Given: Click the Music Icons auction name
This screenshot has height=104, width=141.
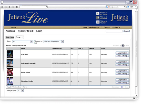Looking at the screenshot, I should click(x=25, y=72).
